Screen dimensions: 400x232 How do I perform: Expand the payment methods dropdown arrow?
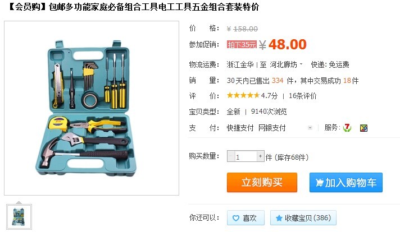point(310,128)
